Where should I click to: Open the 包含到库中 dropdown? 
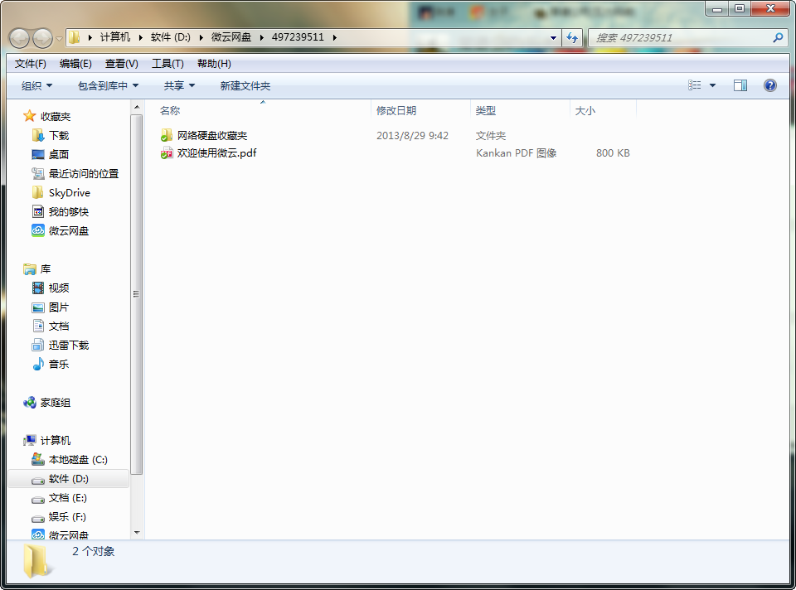click(x=108, y=86)
